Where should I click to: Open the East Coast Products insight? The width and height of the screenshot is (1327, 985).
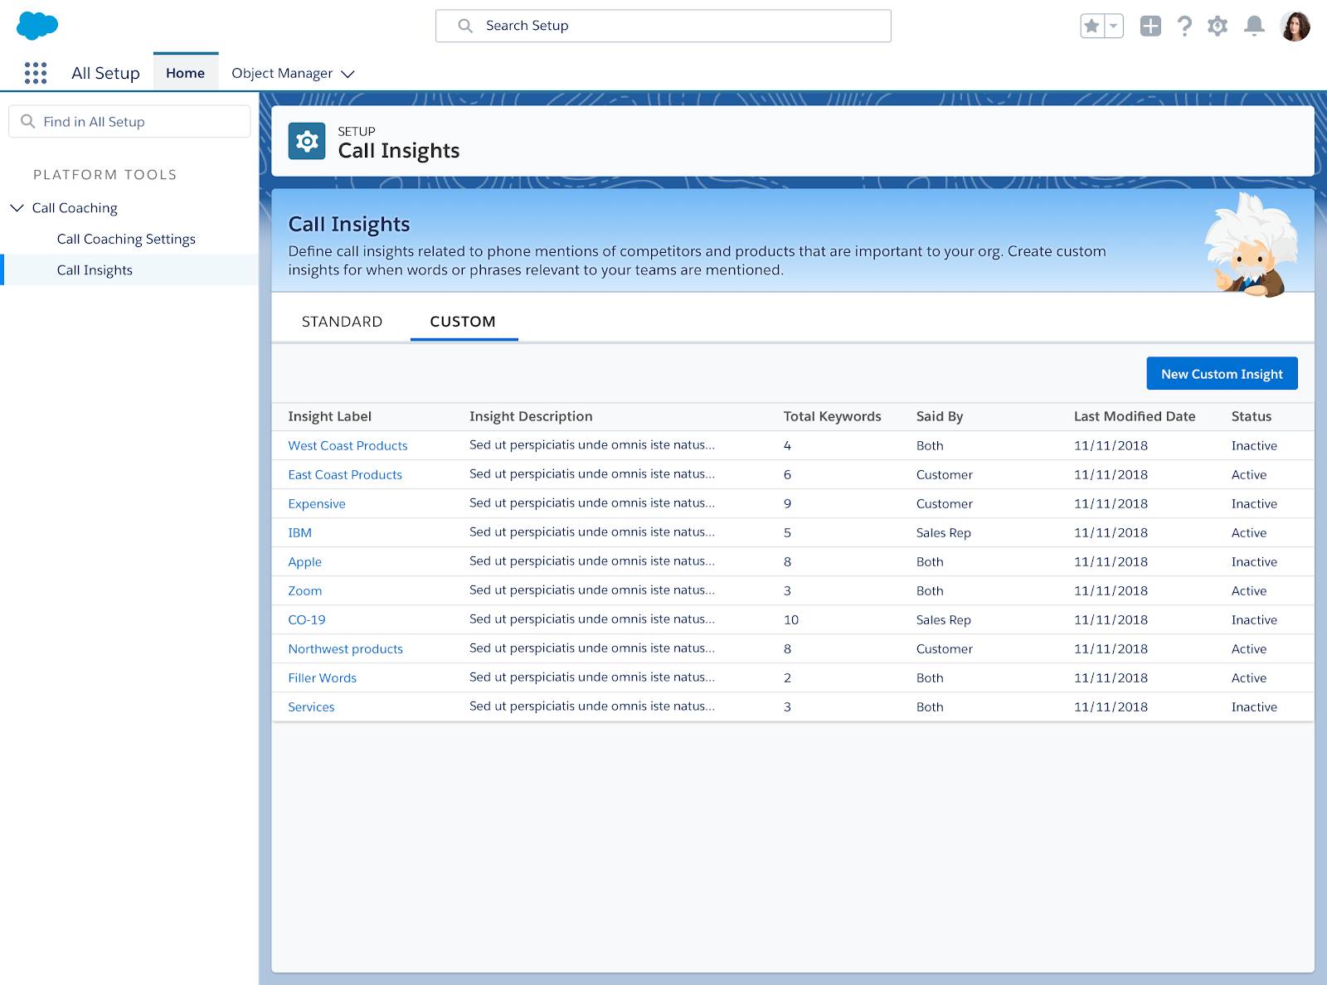(x=344, y=474)
